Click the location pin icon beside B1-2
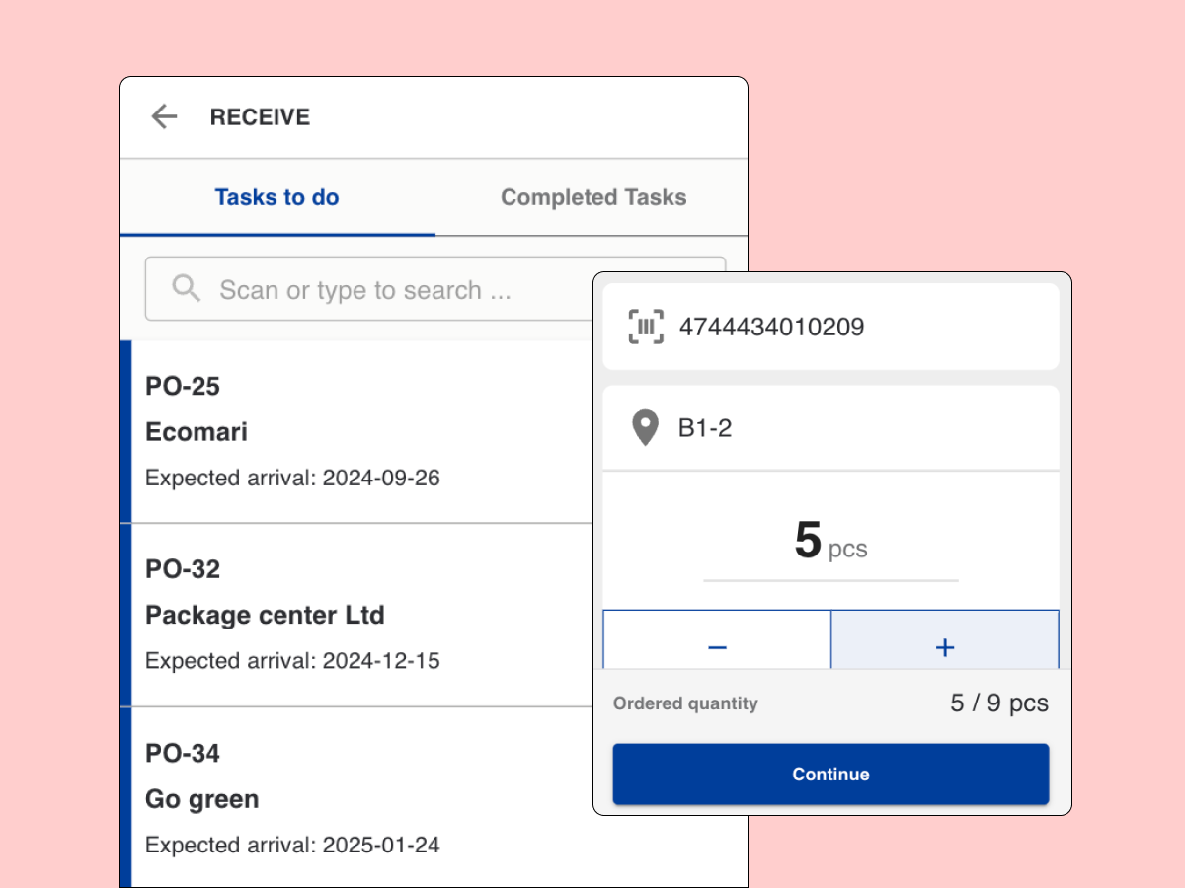Viewport: 1185px width, 888px height. tap(645, 427)
